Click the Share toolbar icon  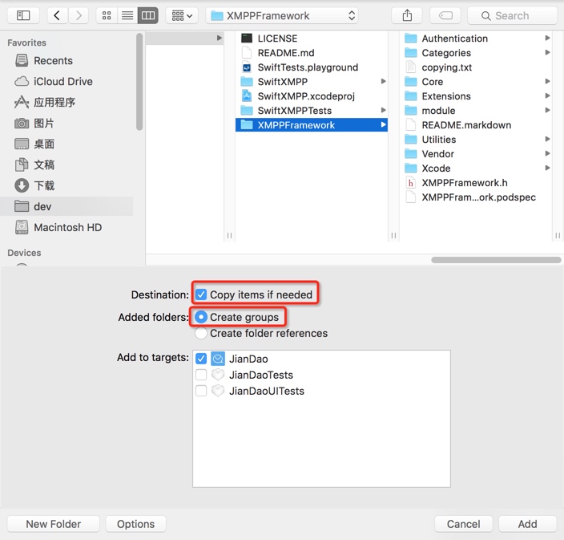(407, 15)
